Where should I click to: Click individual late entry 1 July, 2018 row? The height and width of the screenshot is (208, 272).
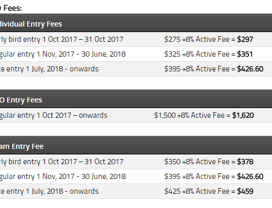coord(136,69)
